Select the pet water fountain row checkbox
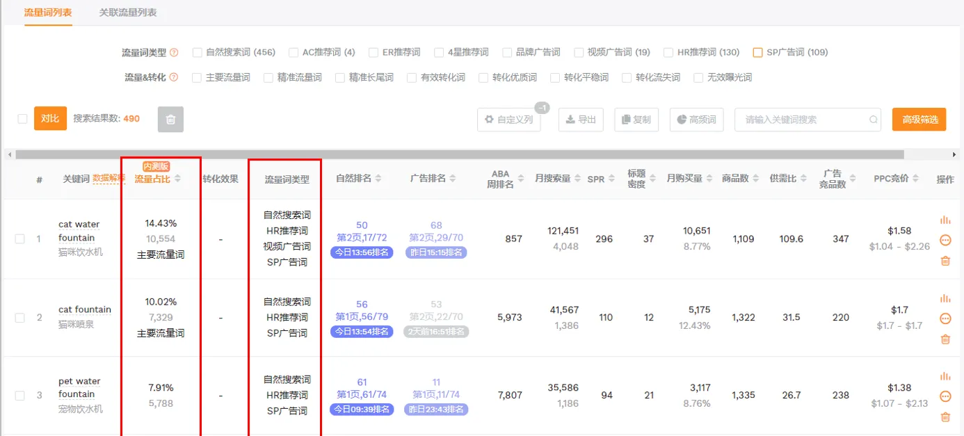This screenshot has height=436, width=964. click(x=20, y=396)
